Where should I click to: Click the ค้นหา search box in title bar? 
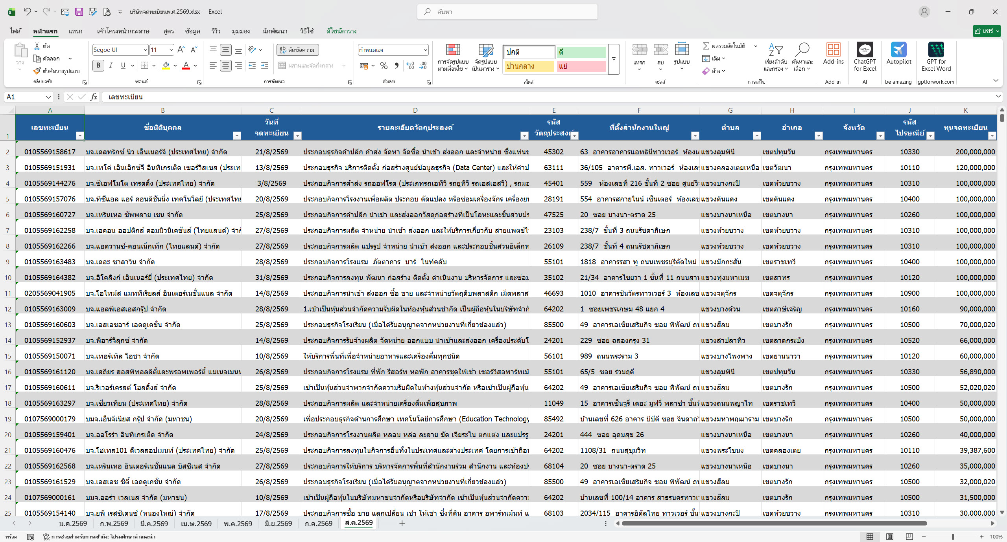click(x=507, y=12)
